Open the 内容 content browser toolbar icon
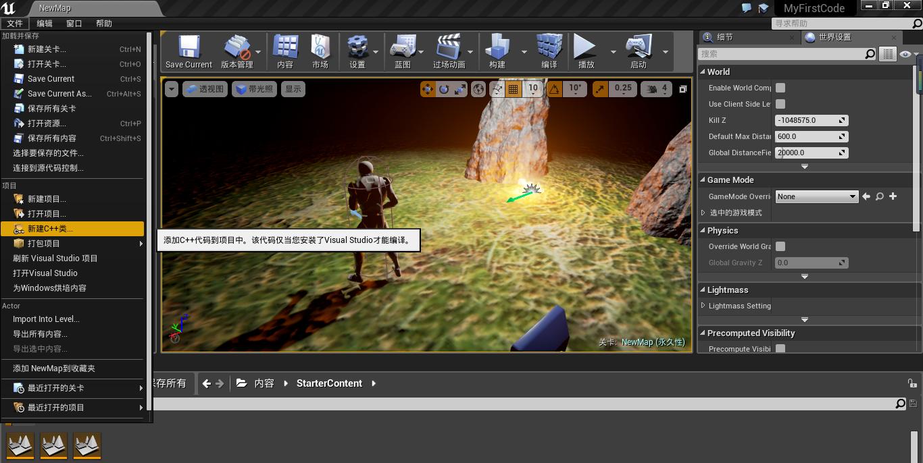Image resolution: width=923 pixels, height=463 pixels. [285, 51]
